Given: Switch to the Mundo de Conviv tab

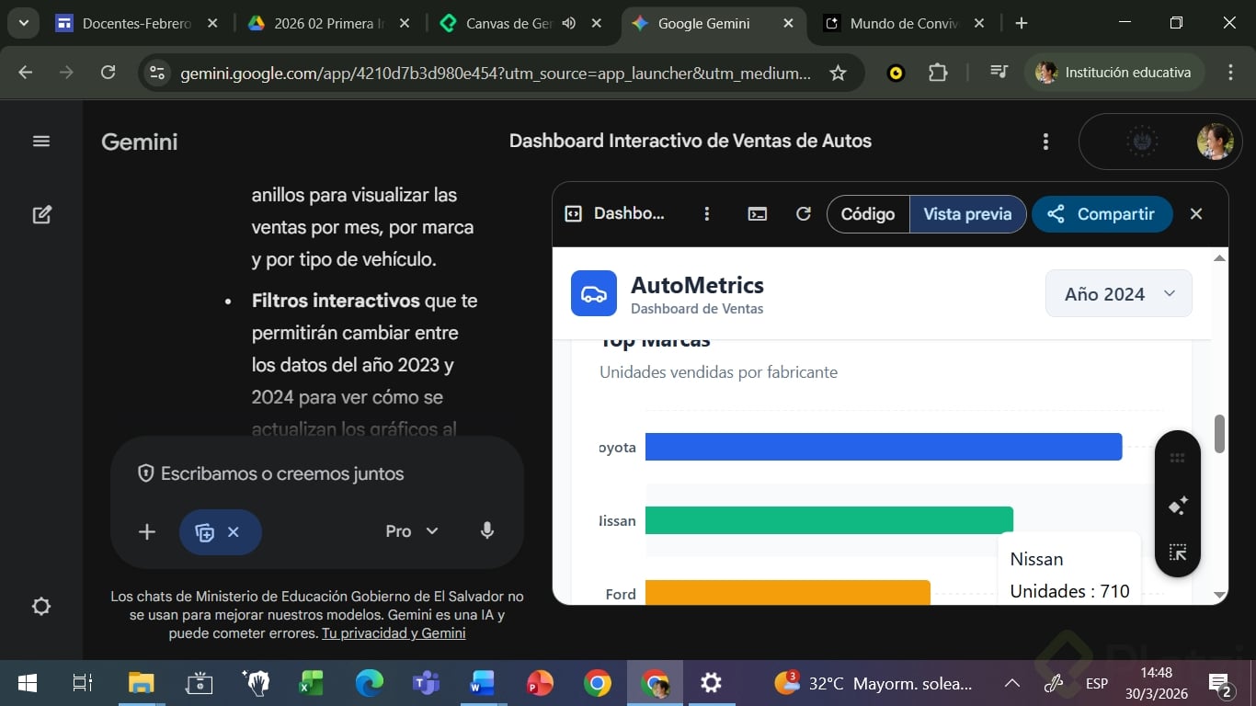Looking at the screenshot, I should (904, 24).
